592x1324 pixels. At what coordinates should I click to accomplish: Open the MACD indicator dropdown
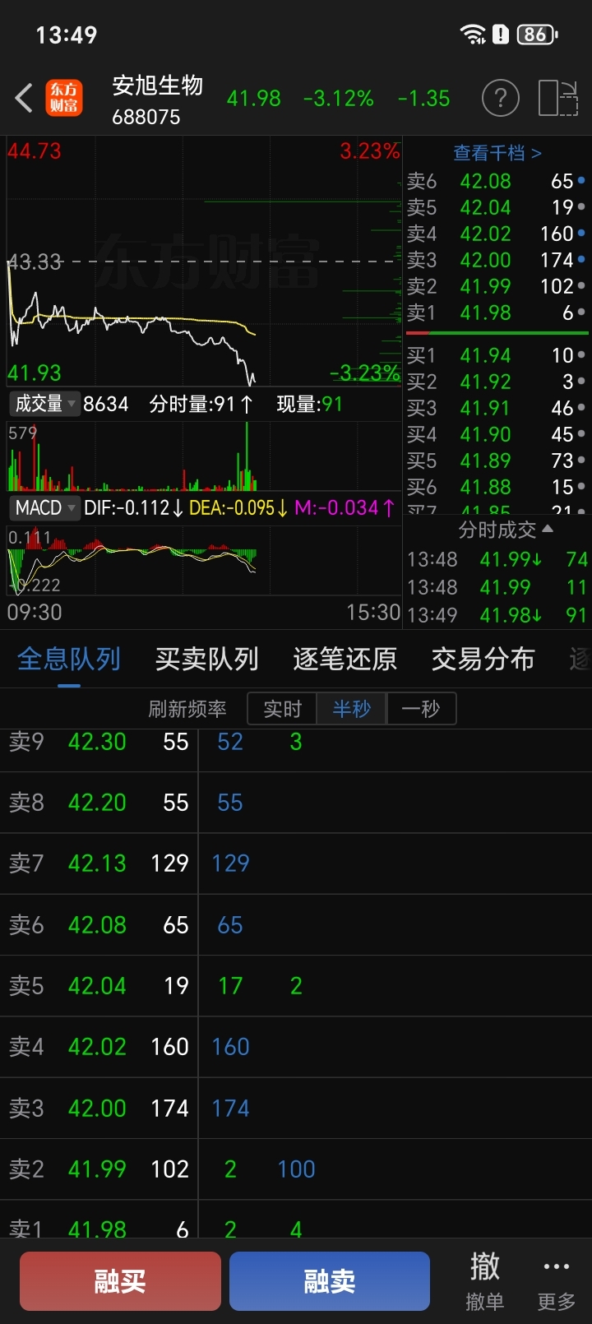point(44,507)
